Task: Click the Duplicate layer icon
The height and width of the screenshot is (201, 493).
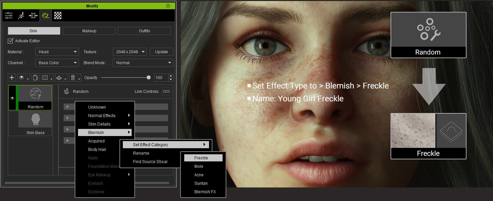Action: coord(35,77)
